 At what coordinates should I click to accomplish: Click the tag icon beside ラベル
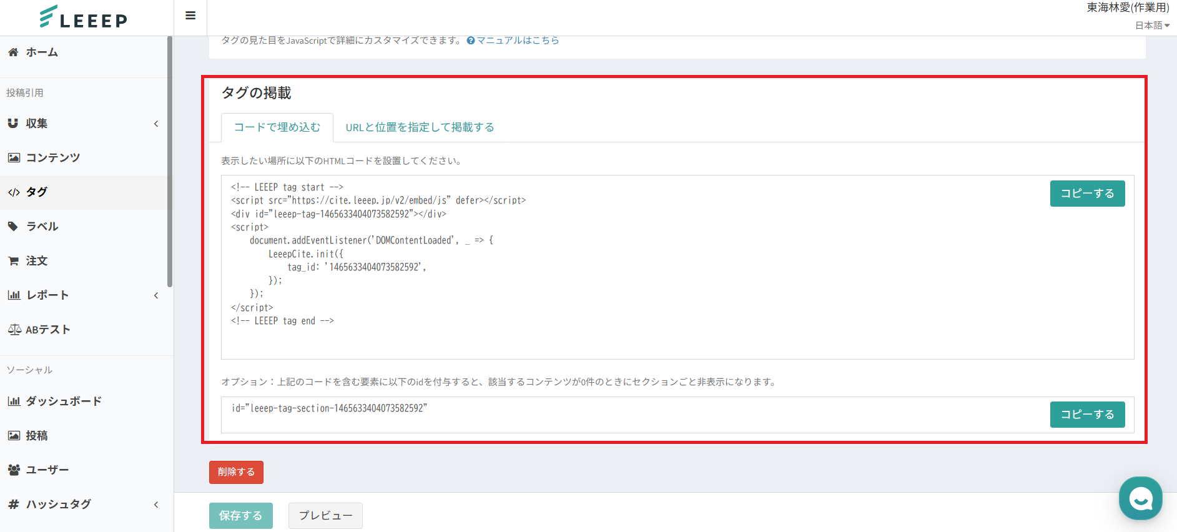[13, 226]
